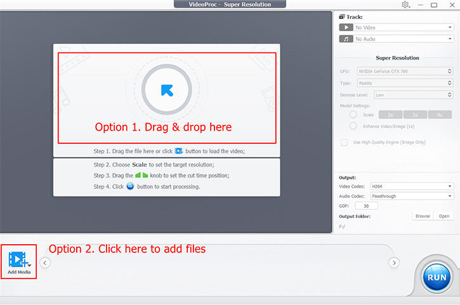Select the Scale radio button
Viewport: 460px width, 305px height.
353,115
